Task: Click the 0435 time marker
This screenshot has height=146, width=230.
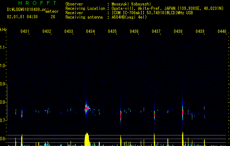Action: 112,31
